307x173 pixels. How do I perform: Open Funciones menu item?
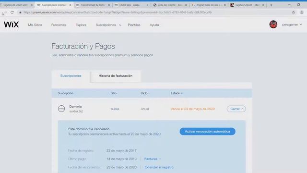pos(59,25)
